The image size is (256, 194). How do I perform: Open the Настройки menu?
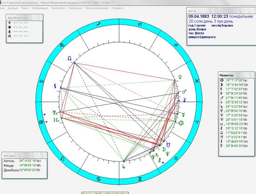click(58, 8)
